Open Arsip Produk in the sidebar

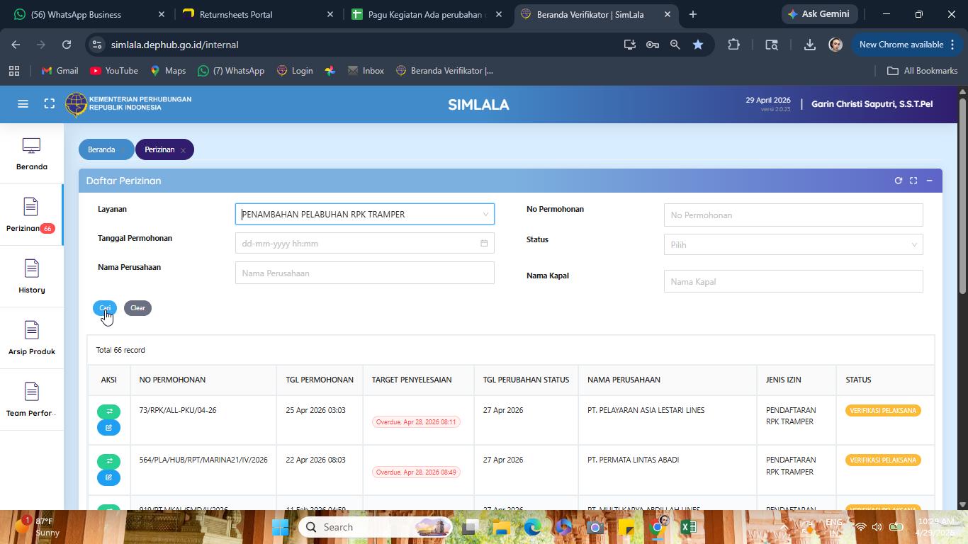pos(31,338)
